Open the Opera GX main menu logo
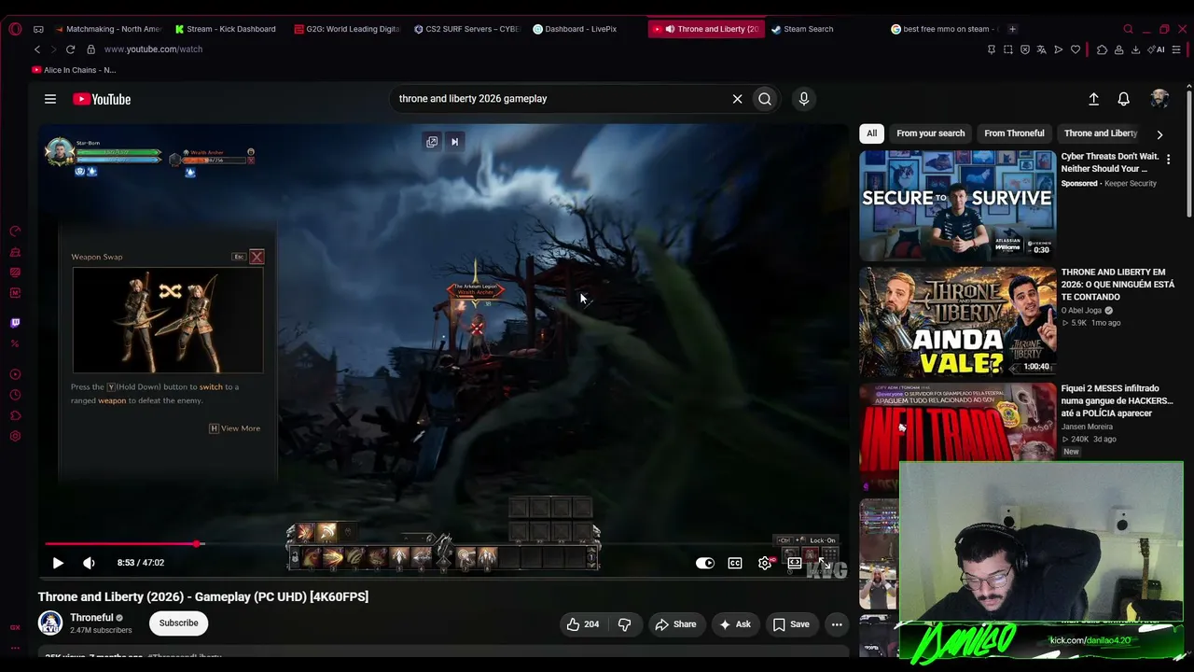Image resolution: width=1194 pixels, height=672 pixels. click(x=15, y=29)
